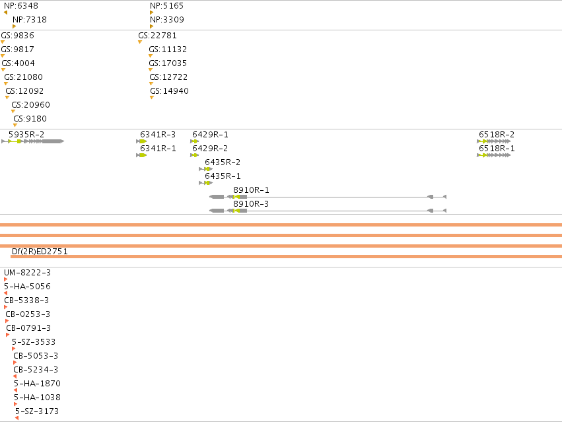Screen dimensions: 562x422
Task: Click the triangle marker under NP:5165
Action: point(152,13)
